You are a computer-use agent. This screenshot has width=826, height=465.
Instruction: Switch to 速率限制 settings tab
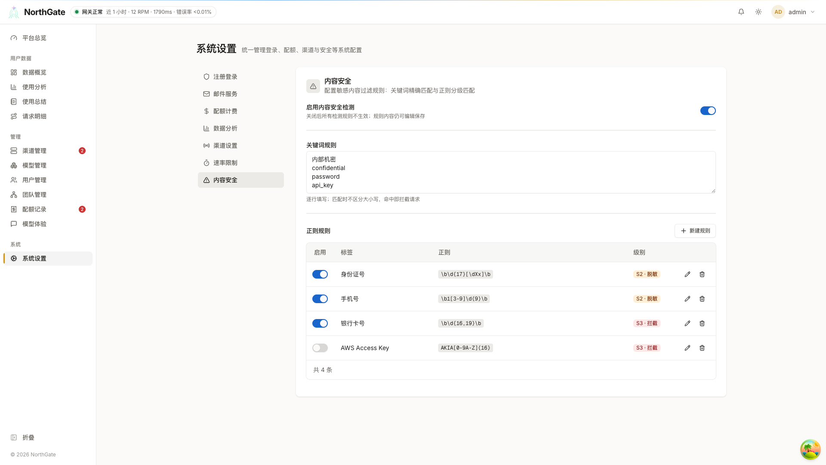point(240,163)
